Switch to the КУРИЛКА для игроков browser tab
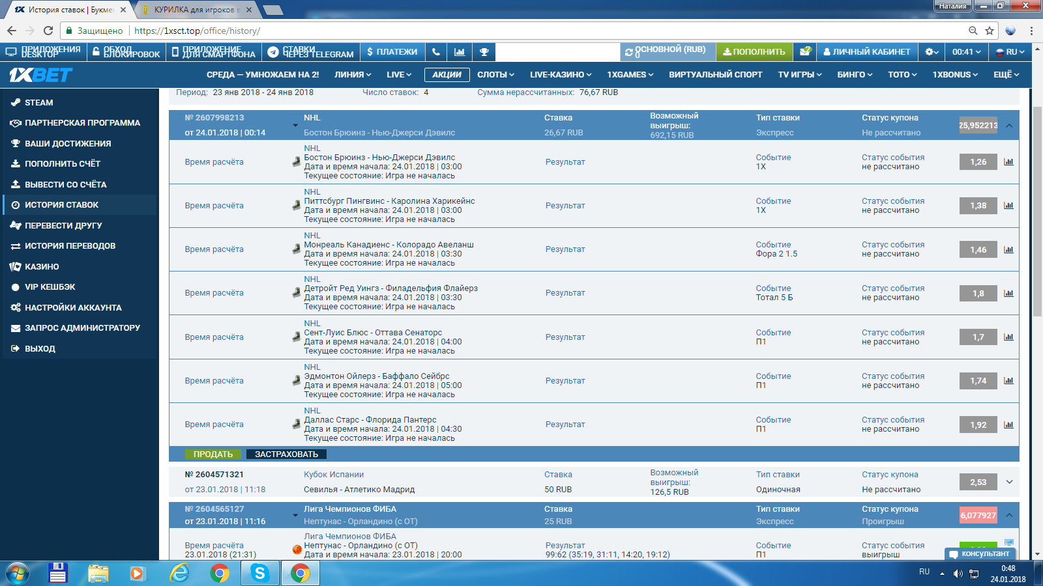1043x586 pixels. (x=198, y=10)
